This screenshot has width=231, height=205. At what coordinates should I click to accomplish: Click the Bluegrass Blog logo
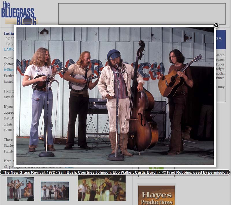pos(19,14)
